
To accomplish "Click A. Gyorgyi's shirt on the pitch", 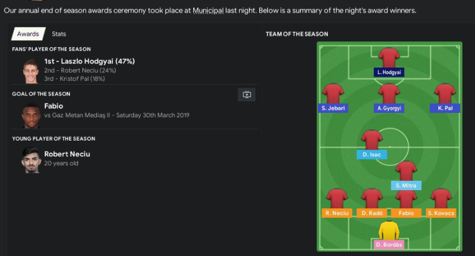I will click(x=389, y=93).
